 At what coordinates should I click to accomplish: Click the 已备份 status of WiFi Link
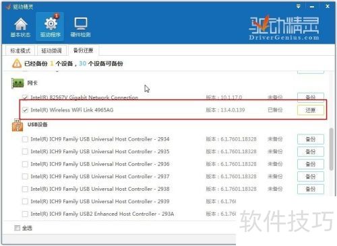275,110
